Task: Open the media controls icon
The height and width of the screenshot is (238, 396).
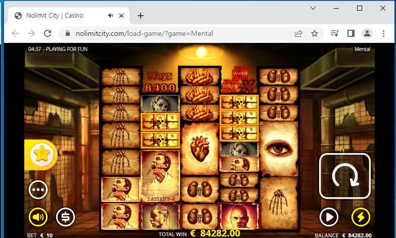Action: pyautogui.click(x=335, y=33)
